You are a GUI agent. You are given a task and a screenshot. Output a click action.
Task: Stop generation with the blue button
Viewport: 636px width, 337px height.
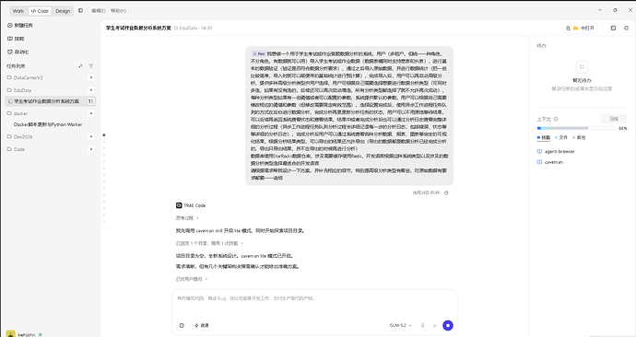(448, 325)
